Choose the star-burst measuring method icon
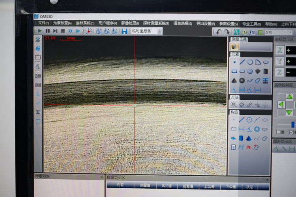 pos(234,104)
